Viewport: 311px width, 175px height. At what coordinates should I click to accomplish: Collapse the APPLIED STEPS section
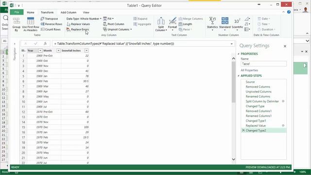click(x=239, y=76)
